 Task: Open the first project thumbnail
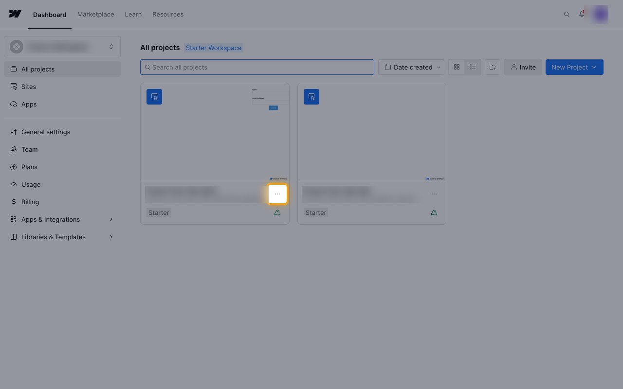pyautogui.click(x=215, y=133)
